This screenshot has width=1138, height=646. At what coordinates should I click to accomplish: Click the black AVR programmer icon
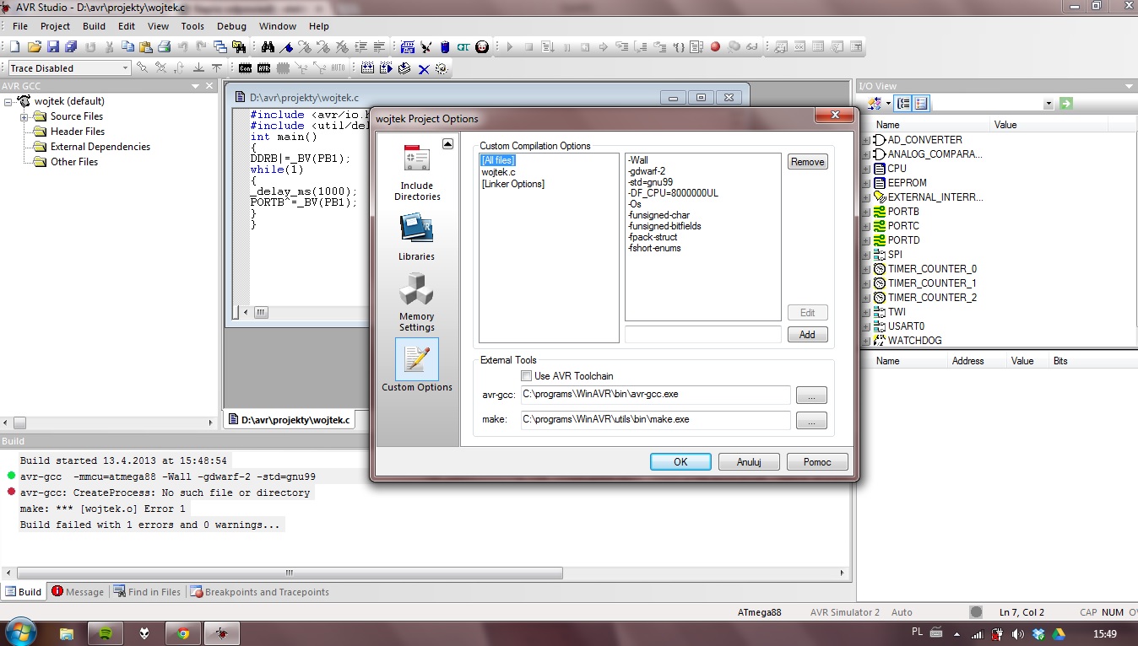click(x=263, y=68)
